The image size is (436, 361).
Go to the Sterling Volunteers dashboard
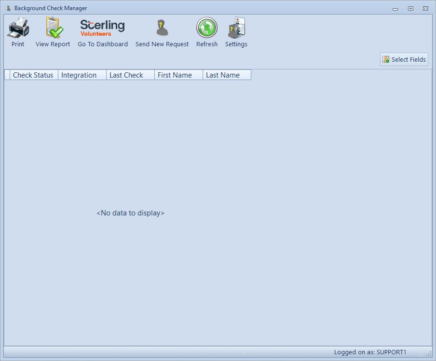coord(103,28)
